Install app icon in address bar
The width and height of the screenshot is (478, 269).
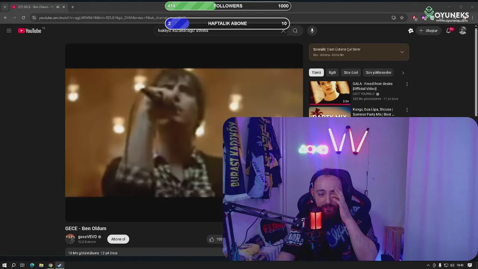point(394,18)
